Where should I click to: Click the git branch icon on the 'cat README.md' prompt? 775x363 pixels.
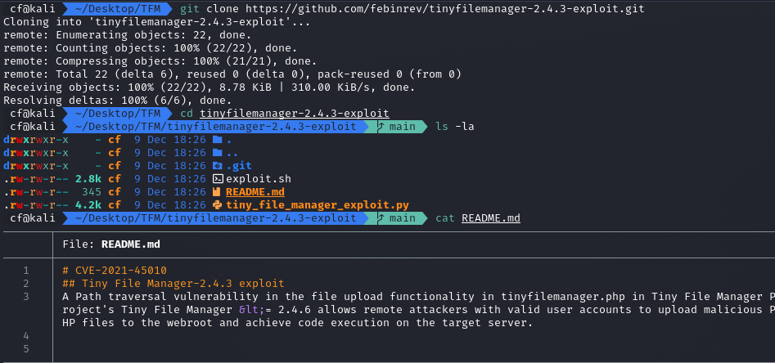381,218
